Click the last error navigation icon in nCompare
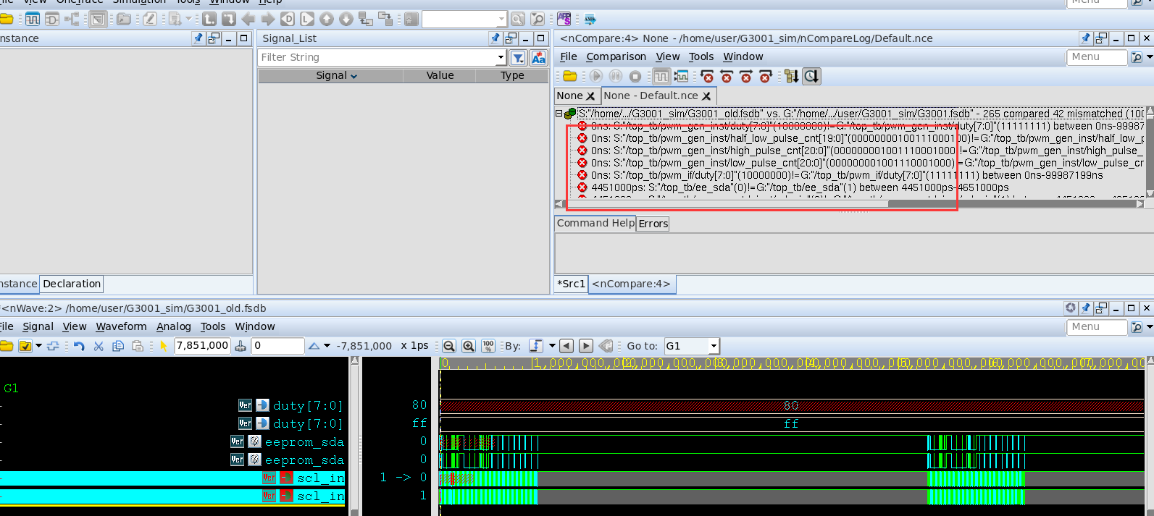1154x516 pixels. pyautogui.click(x=766, y=76)
